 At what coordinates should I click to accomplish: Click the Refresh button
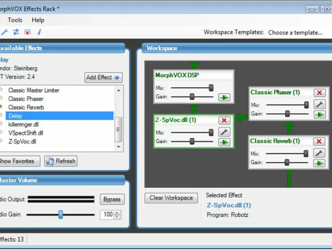coord(61,161)
